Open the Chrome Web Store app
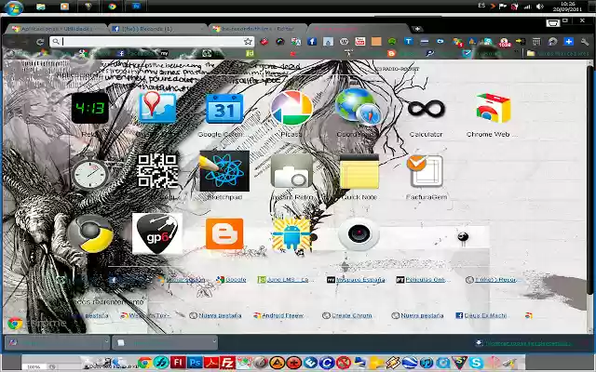Image resolution: width=596 pixels, height=372 pixels. [493, 108]
